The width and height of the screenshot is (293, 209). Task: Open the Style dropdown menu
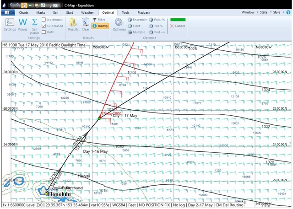click(x=278, y=12)
